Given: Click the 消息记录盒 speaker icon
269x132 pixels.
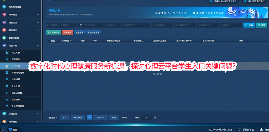Looking at the screenshot, I should click(7, 93).
